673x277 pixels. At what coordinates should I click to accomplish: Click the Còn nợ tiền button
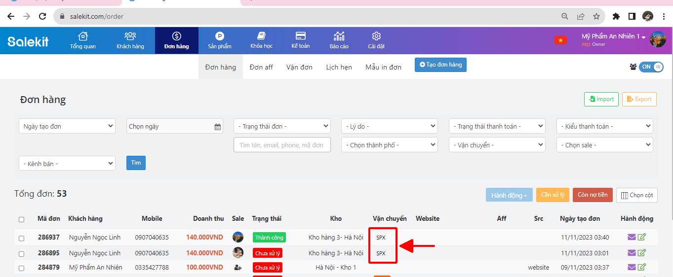click(x=593, y=195)
